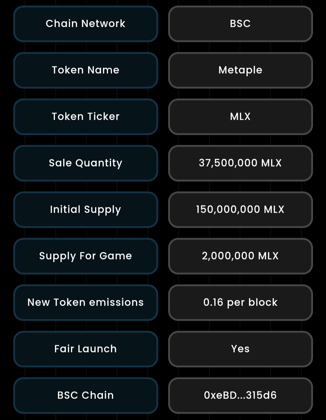Click the BSC Chain label box
Image resolution: width=326 pixels, height=420 pixels.
tap(86, 396)
